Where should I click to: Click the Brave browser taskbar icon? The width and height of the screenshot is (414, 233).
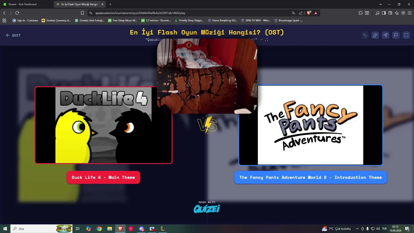coord(120,229)
